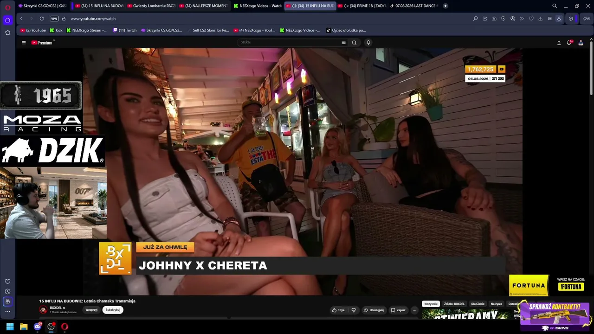
Task: Select the Źródło: BOXDEL filter chip
Action: point(454,304)
